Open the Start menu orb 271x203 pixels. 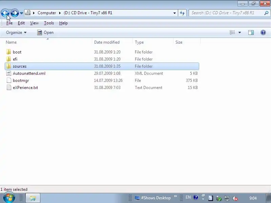(9, 198)
